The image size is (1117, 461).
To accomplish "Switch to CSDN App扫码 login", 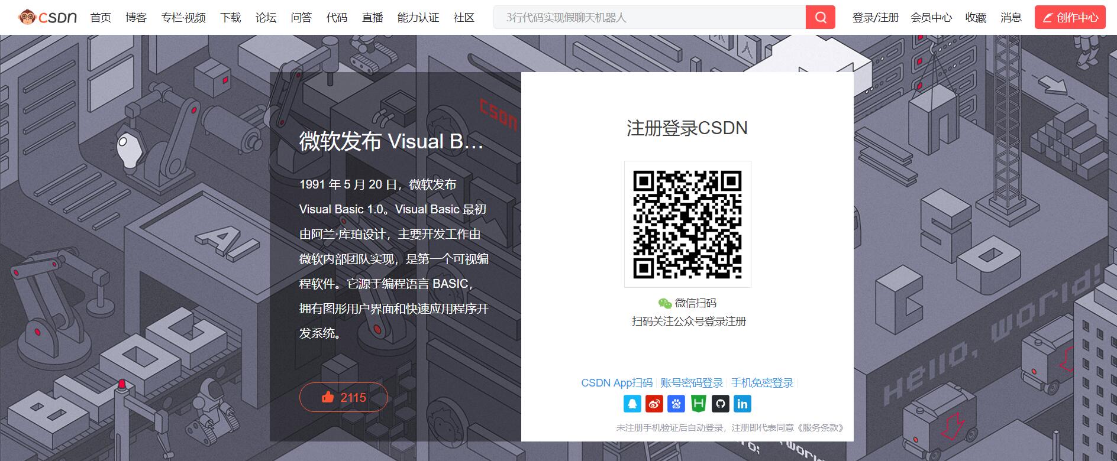I will click(616, 382).
